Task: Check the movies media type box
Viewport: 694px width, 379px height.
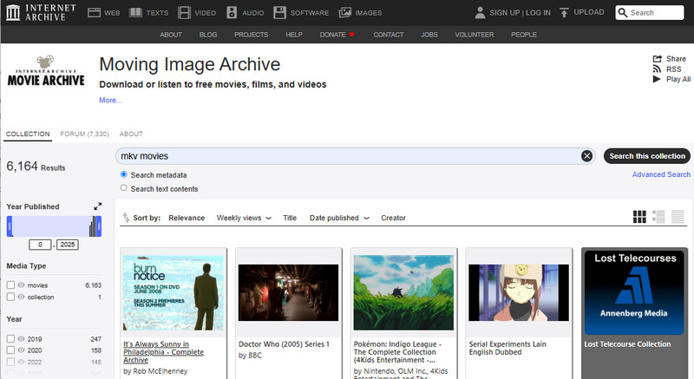Action: point(10,285)
